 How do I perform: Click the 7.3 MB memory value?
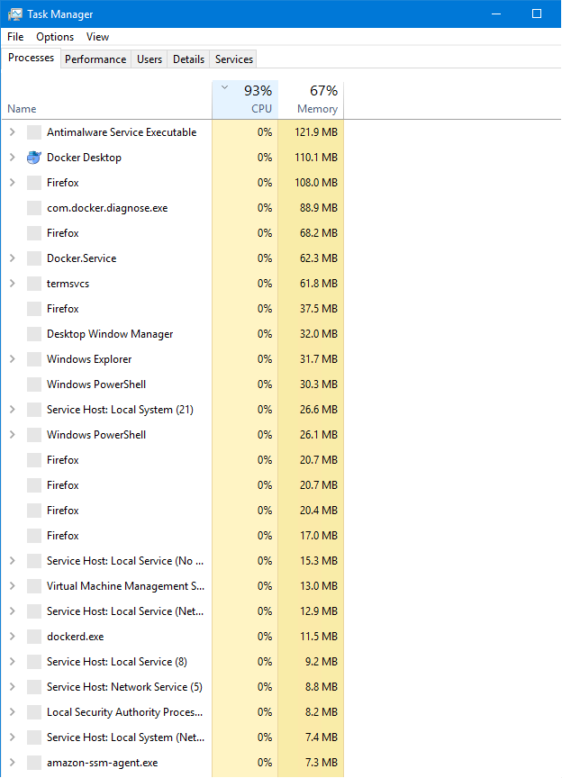[322, 763]
